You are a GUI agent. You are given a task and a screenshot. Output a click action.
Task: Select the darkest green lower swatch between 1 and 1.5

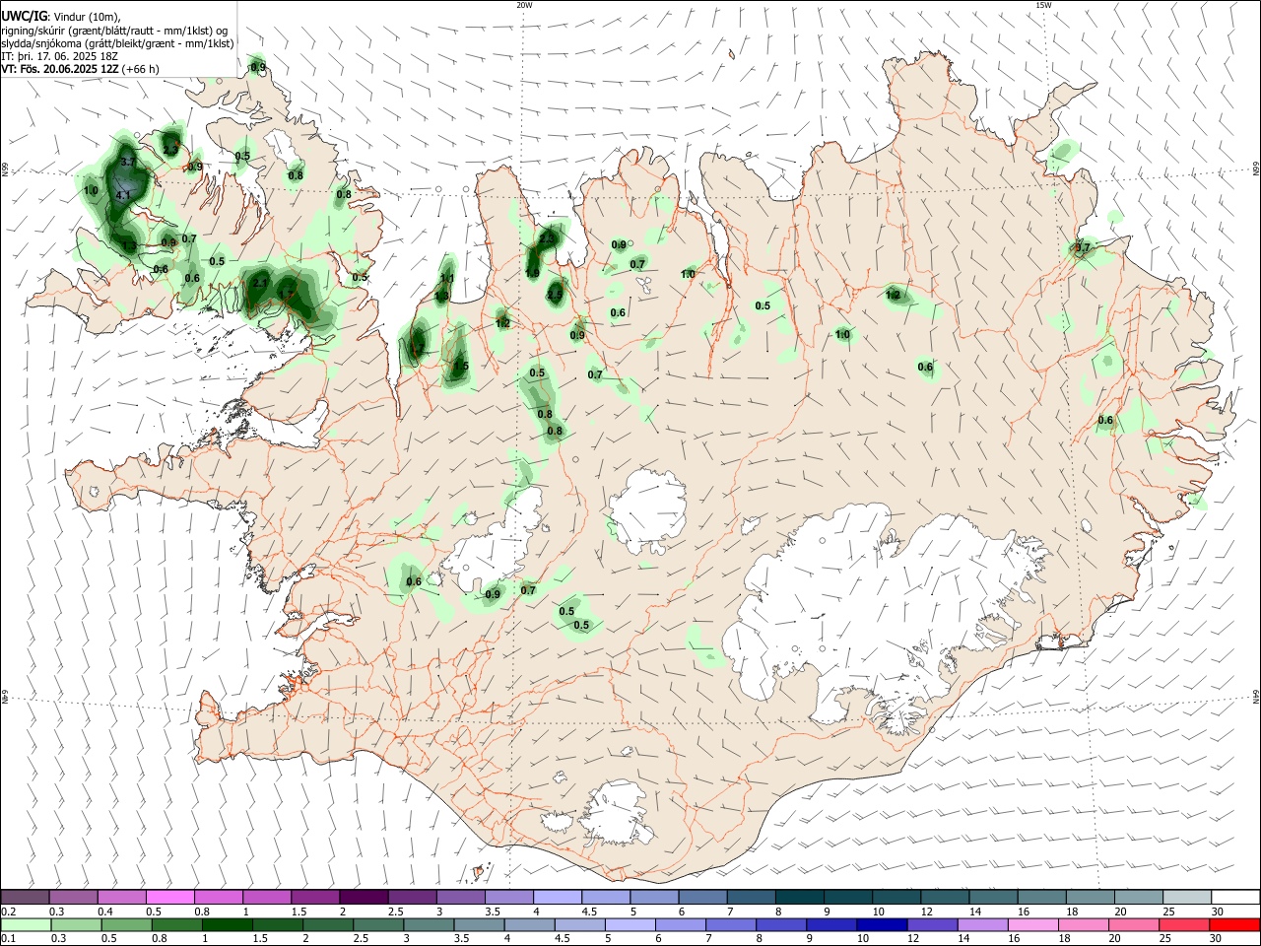(227, 925)
